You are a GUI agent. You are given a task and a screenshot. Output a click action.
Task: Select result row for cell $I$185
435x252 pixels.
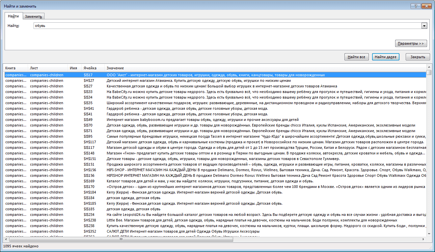215,209
